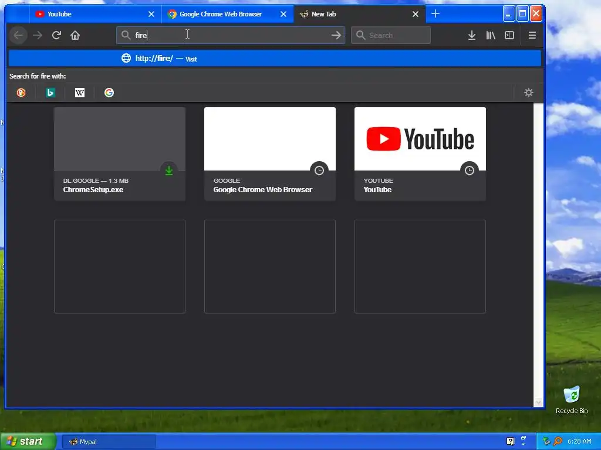The width and height of the screenshot is (601, 450).
Task: Search for fire with DuckDuckGo
Action: (x=21, y=93)
